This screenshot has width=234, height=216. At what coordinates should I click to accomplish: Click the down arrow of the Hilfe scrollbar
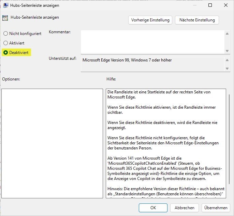point(229,196)
